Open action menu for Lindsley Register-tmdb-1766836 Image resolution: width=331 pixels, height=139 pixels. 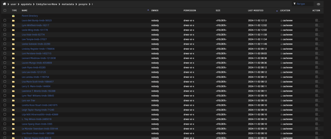coord(317,49)
